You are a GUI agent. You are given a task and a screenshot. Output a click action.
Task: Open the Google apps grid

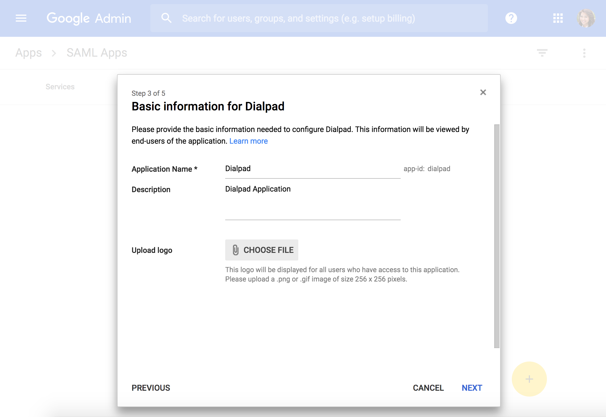[558, 18]
